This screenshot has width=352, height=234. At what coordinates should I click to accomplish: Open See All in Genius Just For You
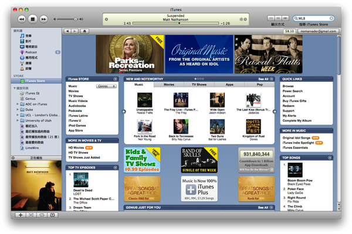coord(265,208)
